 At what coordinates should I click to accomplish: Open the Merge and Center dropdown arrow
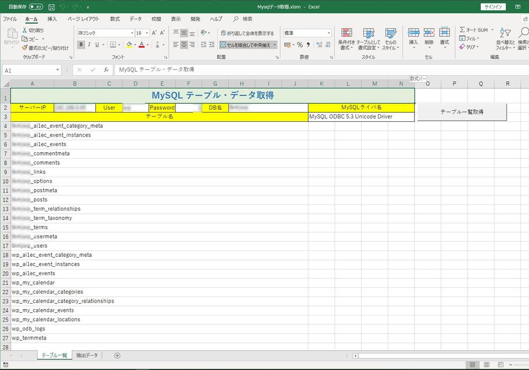point(275,45)
